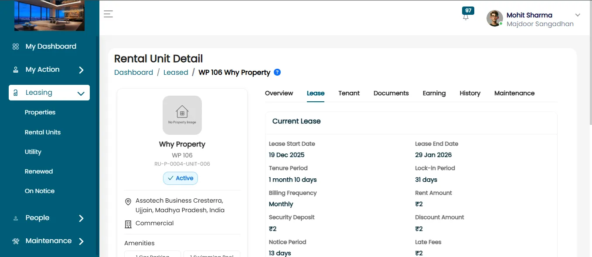Open the Earning tab
This screenshot has width=592, height=257.
click(434, 93)
